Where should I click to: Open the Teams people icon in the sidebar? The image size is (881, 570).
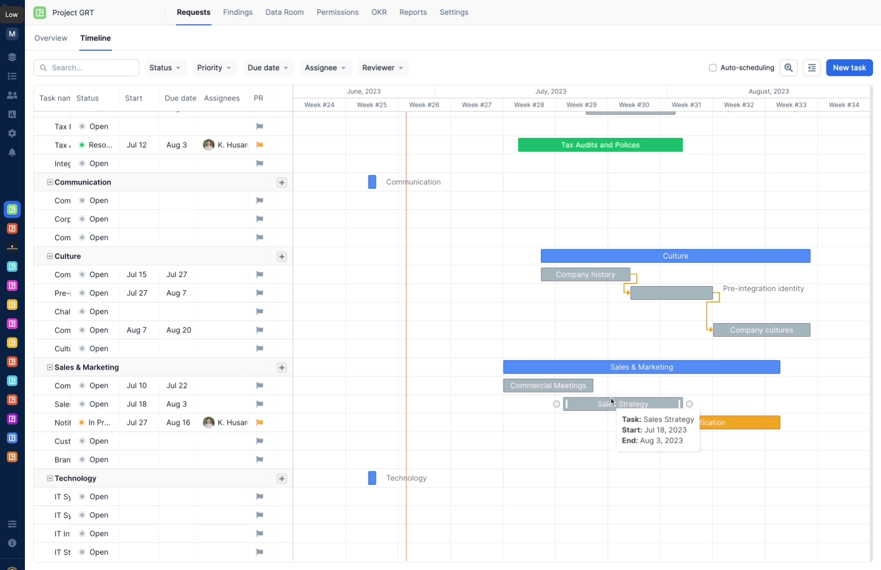tap(12, 95)
